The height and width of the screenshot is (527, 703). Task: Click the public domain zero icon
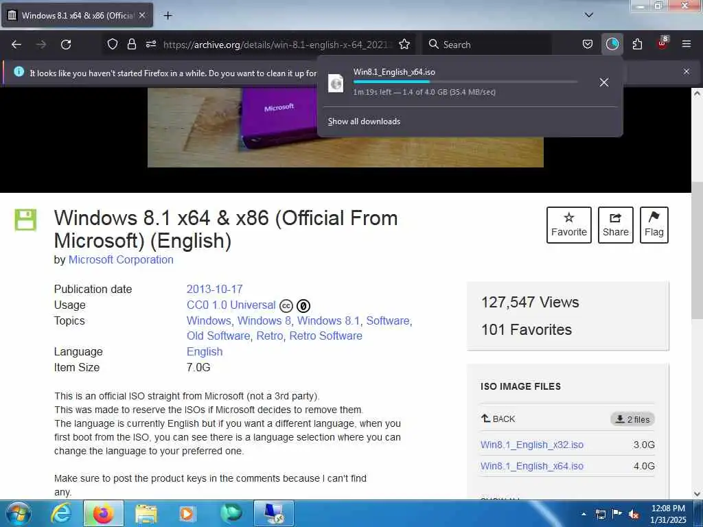click(x=303, y=306)
